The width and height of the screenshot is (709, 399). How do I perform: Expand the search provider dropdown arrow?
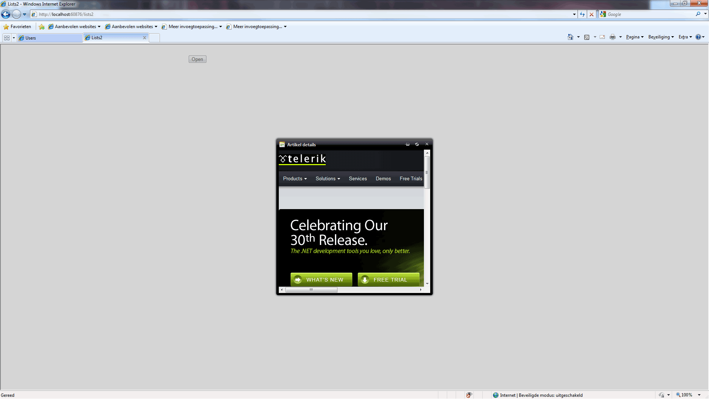(x=705, y=14)
